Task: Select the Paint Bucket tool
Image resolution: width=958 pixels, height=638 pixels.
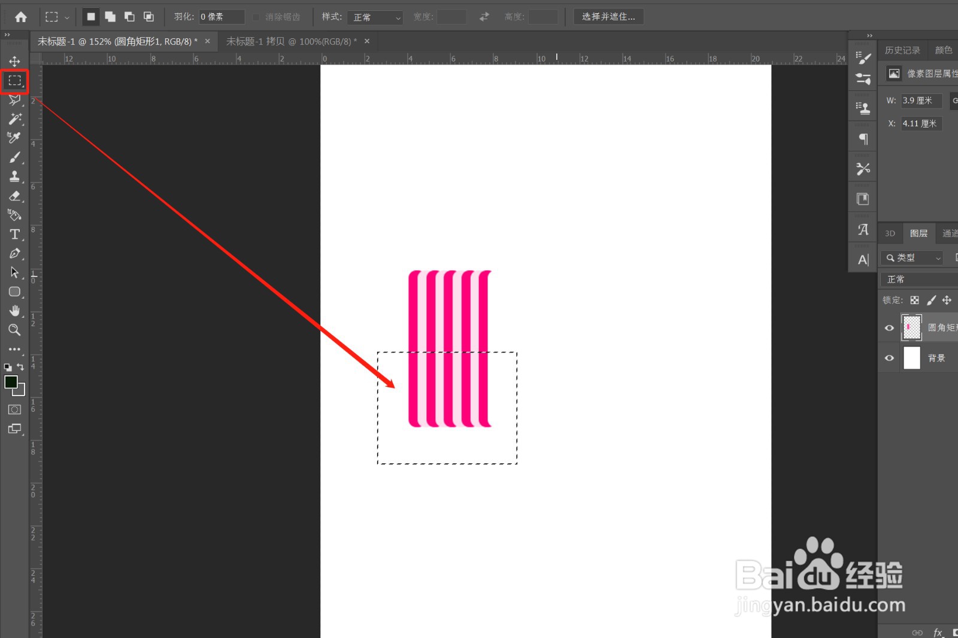Action: 14,215
